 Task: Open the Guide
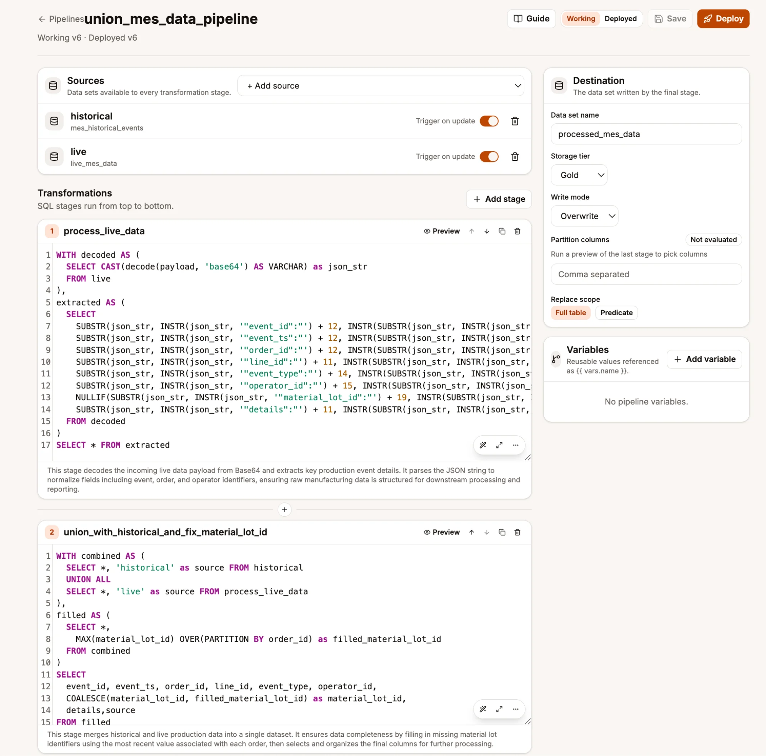click(x=531, y=19)
